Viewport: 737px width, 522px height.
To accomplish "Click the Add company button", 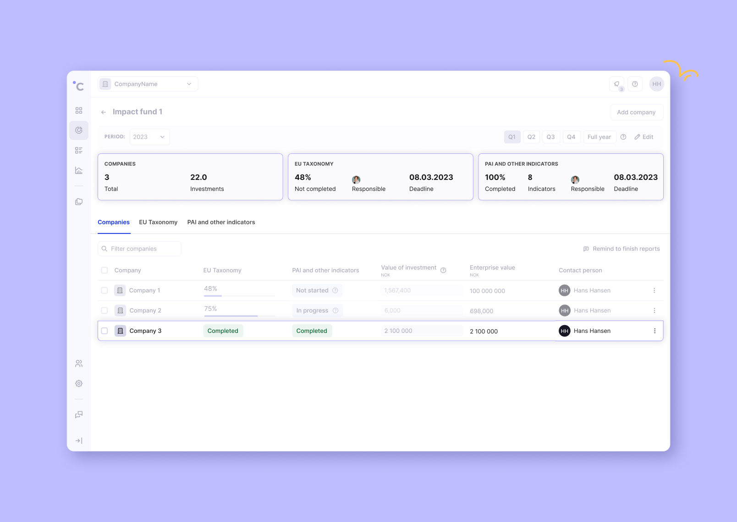I will point(637,112).
